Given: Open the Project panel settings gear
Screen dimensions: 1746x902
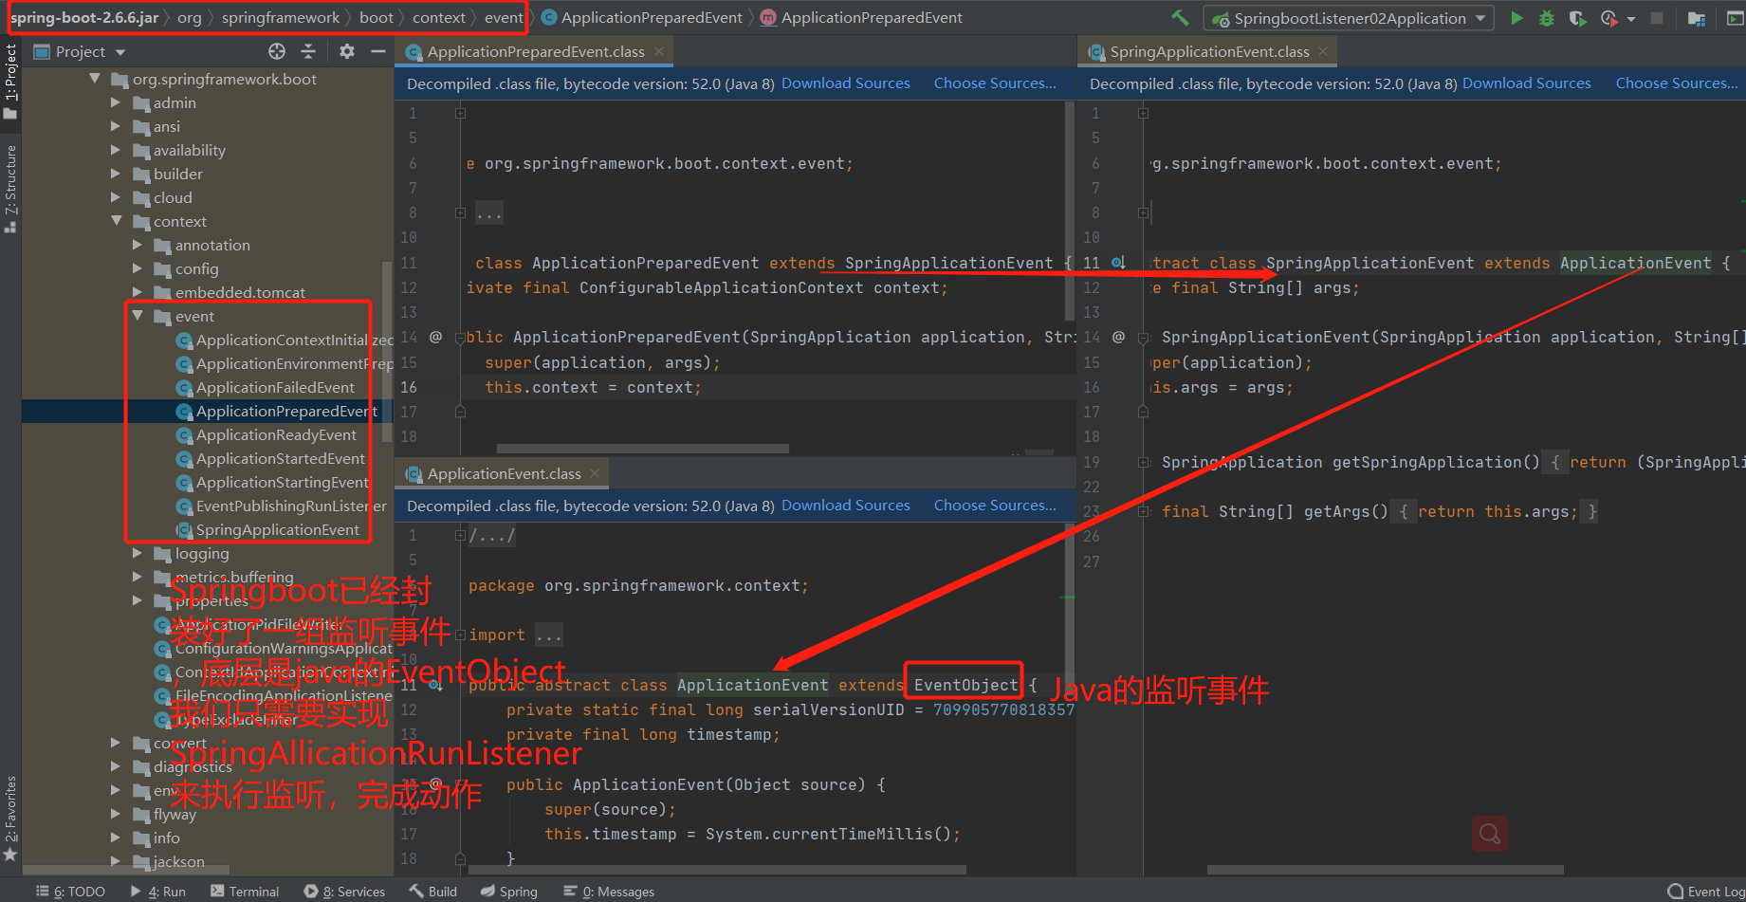Looking at the screenshot, I should point(347,51).
